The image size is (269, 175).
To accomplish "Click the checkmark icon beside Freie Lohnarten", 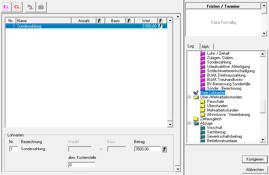I will coord(196,93).
